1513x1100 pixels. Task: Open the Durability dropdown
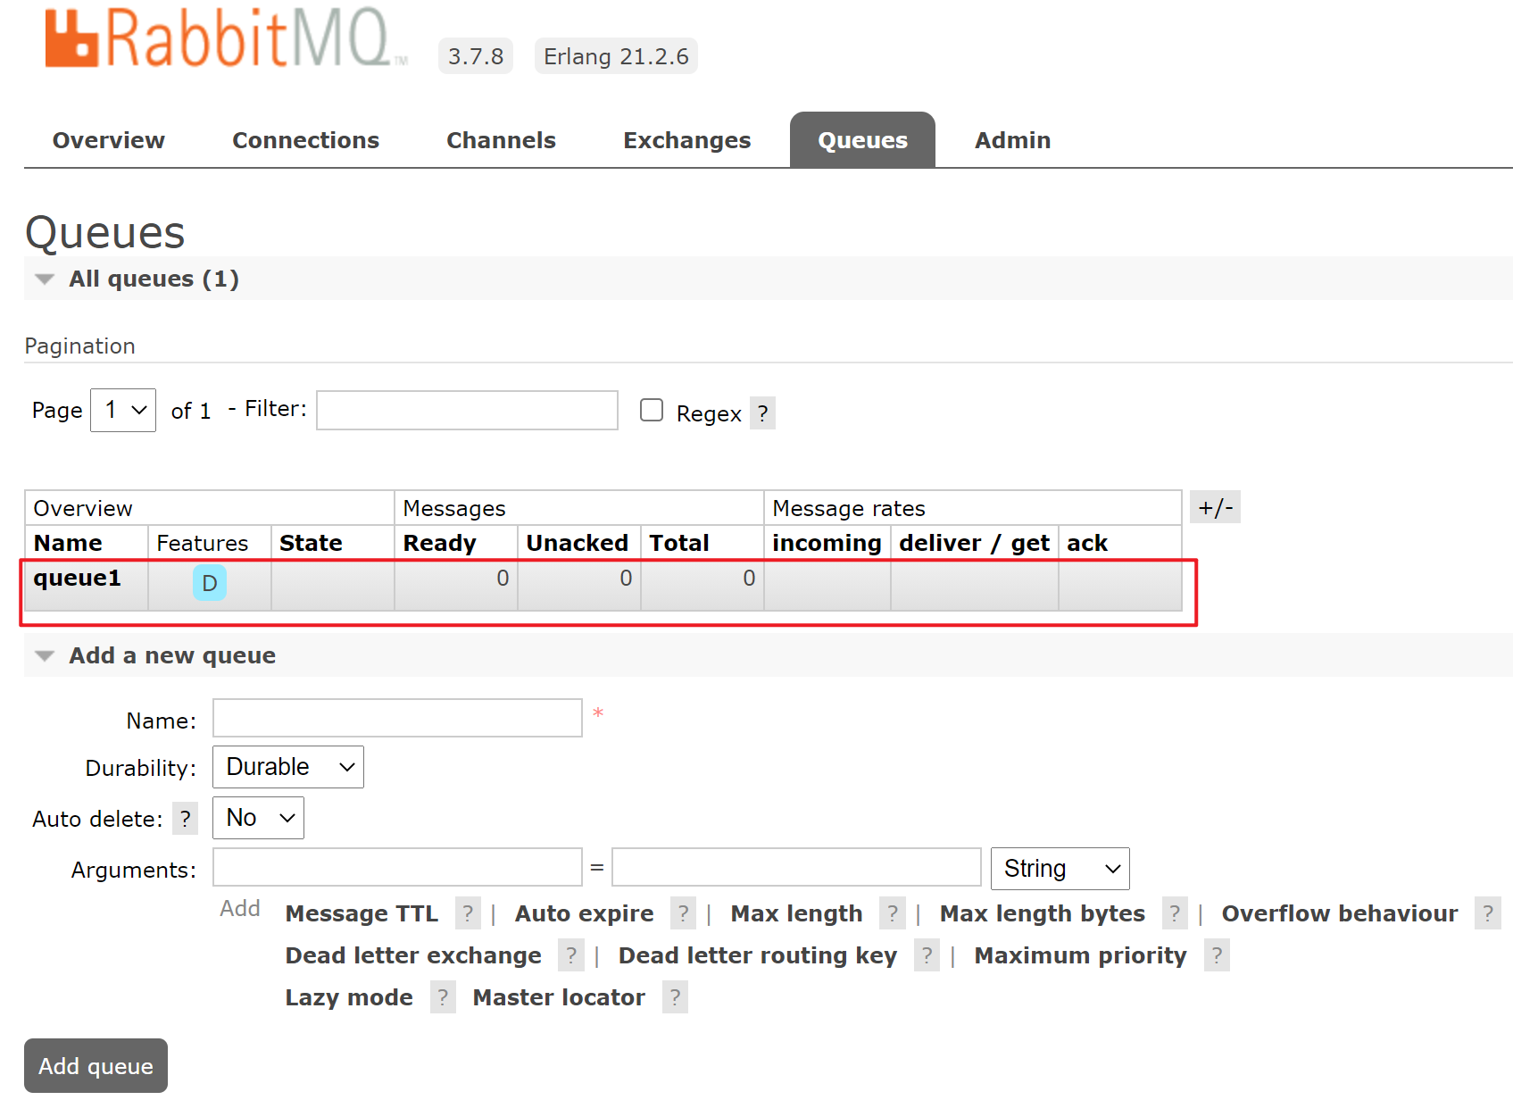coord(287,767)
